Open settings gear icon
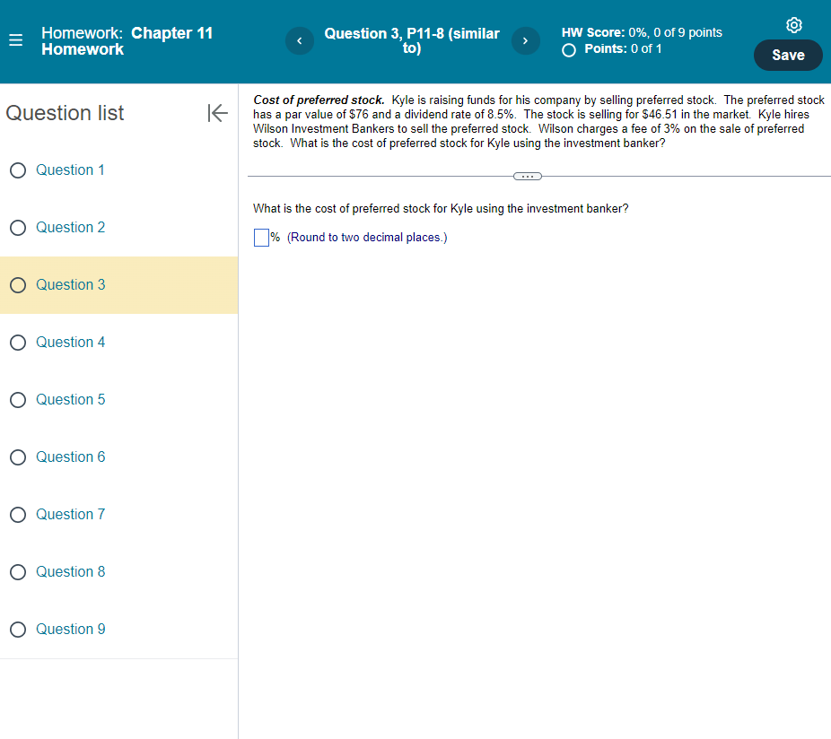The image size is (831, 739). coord(793,25)
